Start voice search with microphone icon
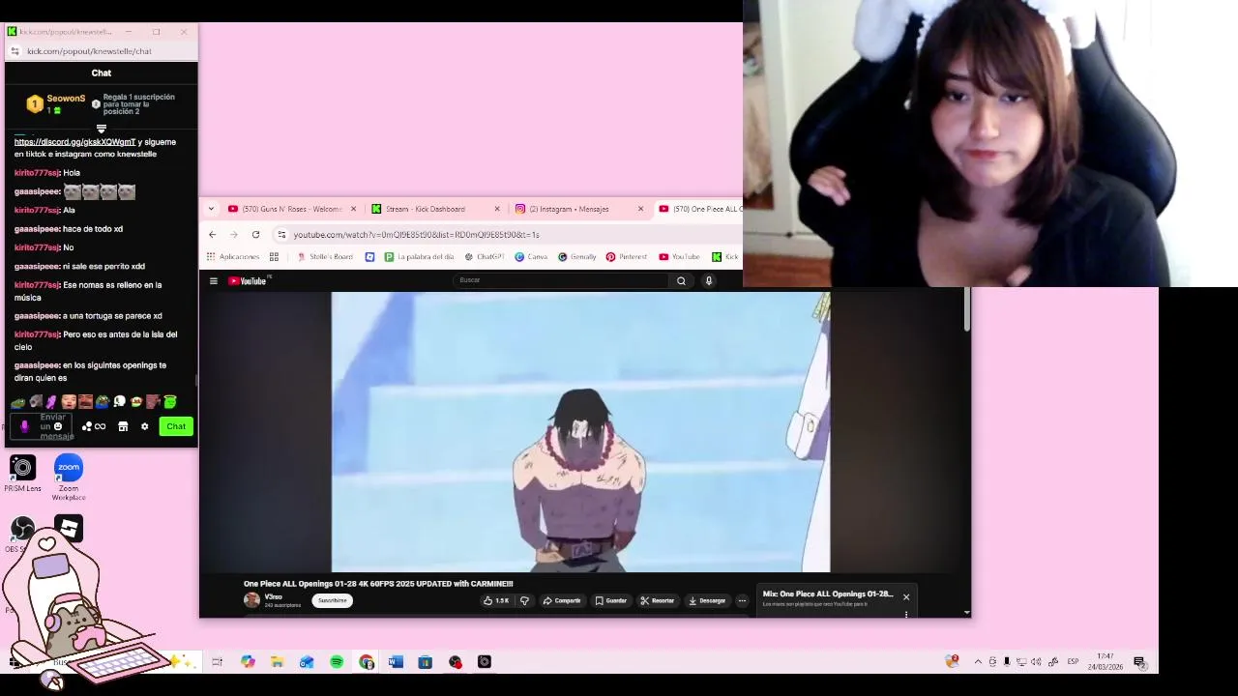 [x=709, y=280]
